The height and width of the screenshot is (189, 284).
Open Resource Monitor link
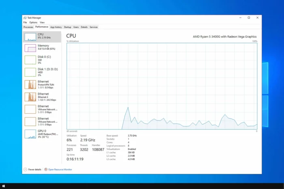pyautogui.click(x=60, y=170)
